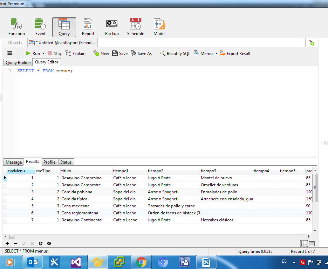Open the Function section in main toolbar
Image resolution: width=328 pixels, height=269 pixels.
pos(16,27)
